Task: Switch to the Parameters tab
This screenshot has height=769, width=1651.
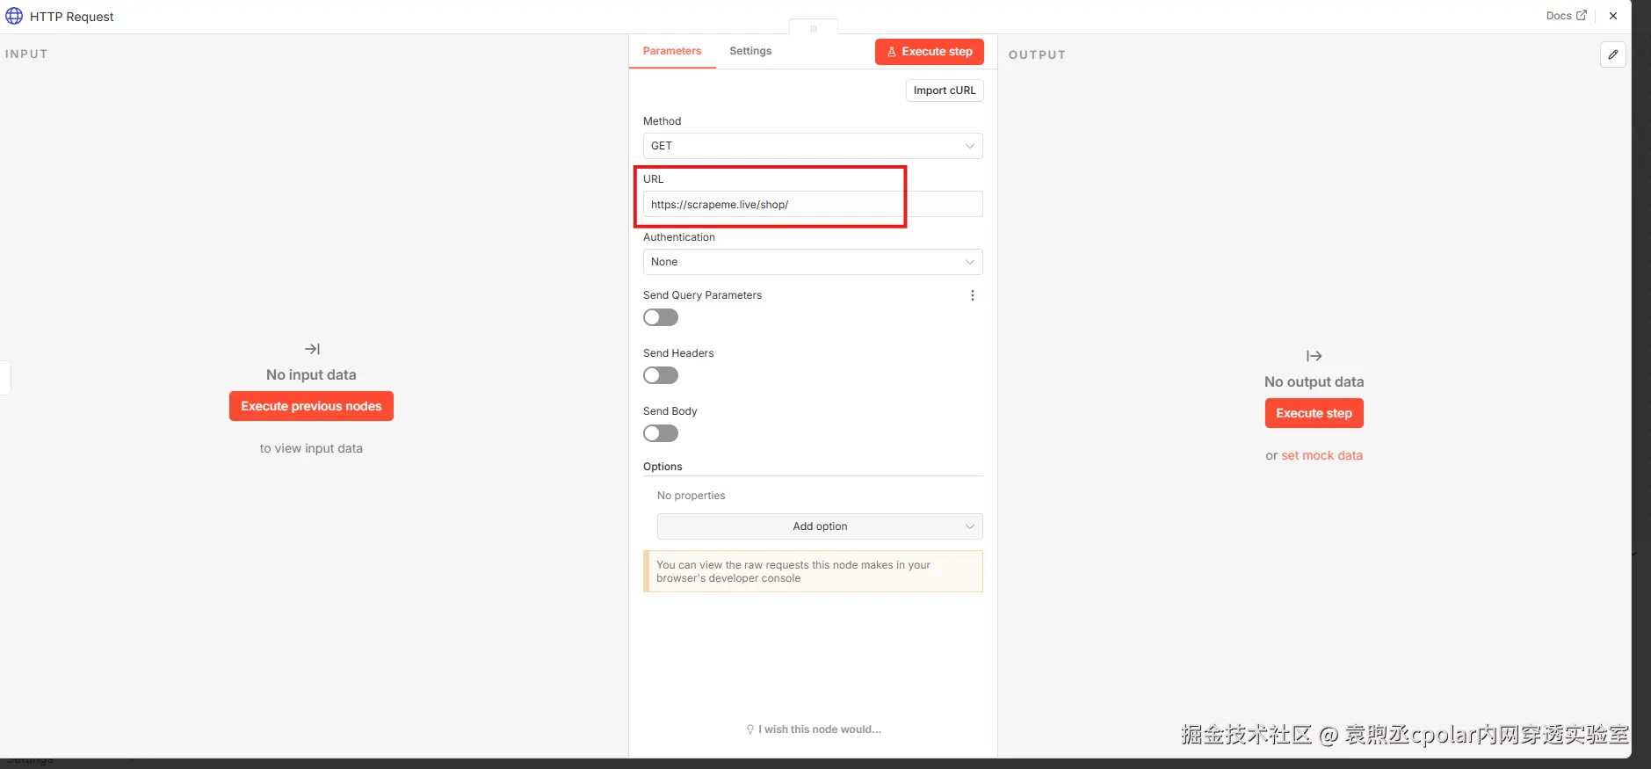Action: tap(672, 51)
